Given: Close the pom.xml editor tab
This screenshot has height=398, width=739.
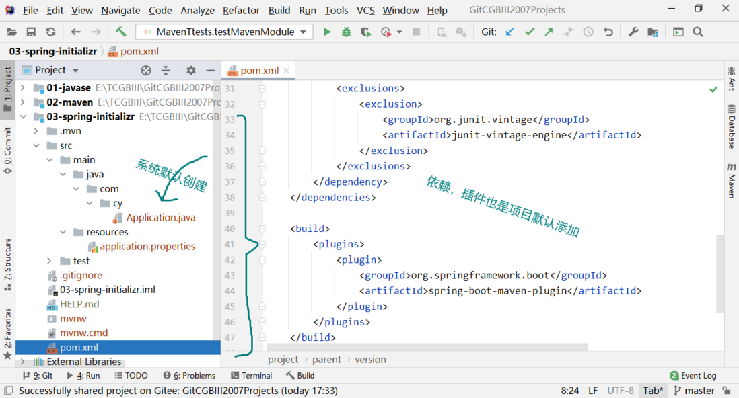Looking at the screenshot, I should [286, 71].
